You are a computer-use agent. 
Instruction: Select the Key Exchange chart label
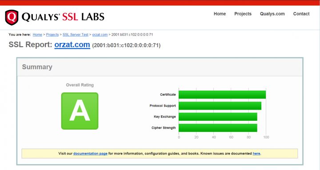pyautogui.click(x=165, y=117)
